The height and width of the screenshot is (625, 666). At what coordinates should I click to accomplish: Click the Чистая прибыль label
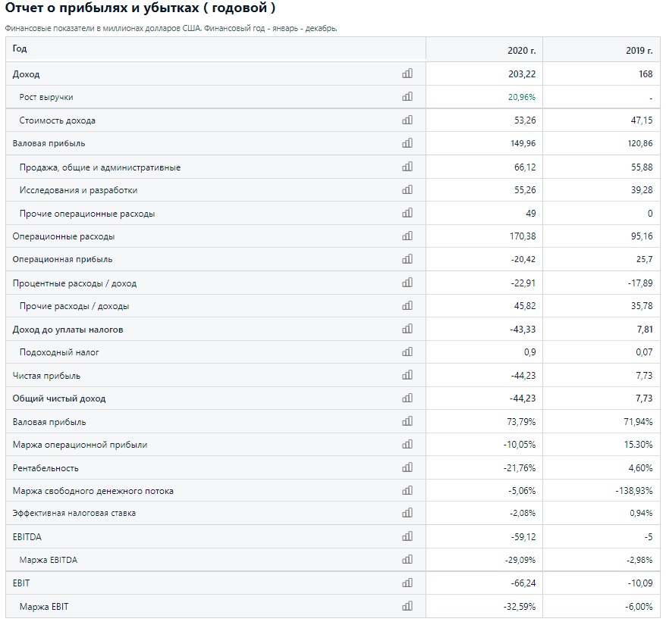(46, 376)
